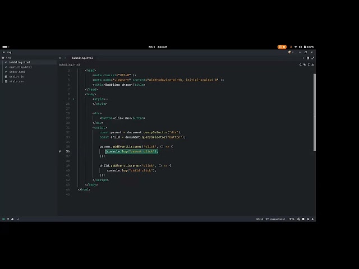Image resolution: width=359 pixels, height=269 pixels.
Task: Open buffer search magnifier icon
Action: click(x=301, y=65)
